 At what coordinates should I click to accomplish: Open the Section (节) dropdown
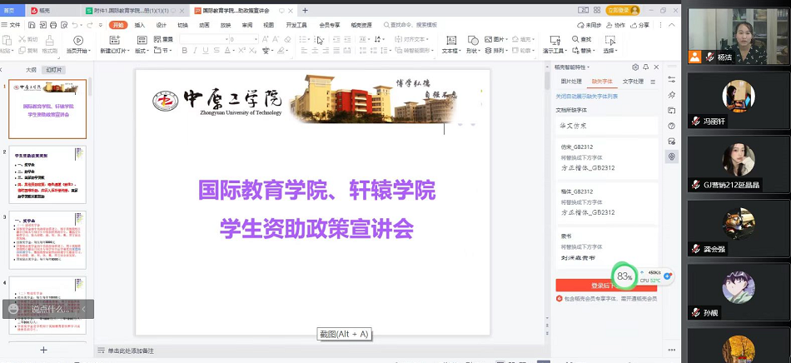pyautogui.click(x=162, y=51)
